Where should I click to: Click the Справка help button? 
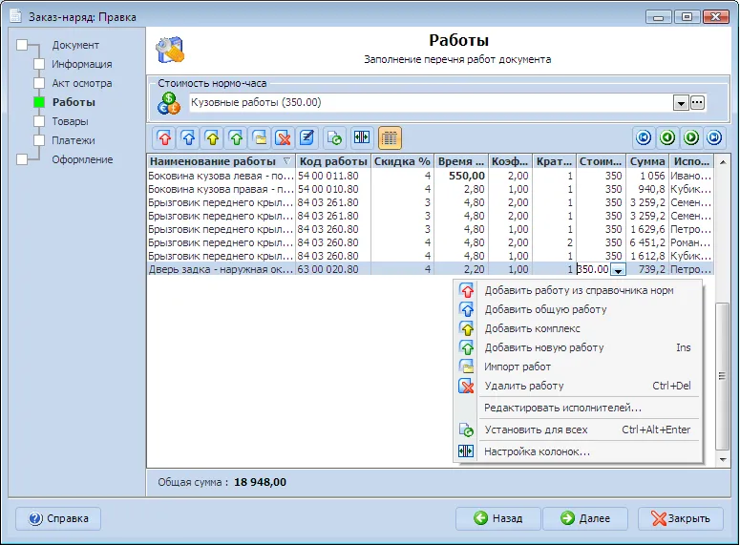pyautogui.click(x=58, y=518)
